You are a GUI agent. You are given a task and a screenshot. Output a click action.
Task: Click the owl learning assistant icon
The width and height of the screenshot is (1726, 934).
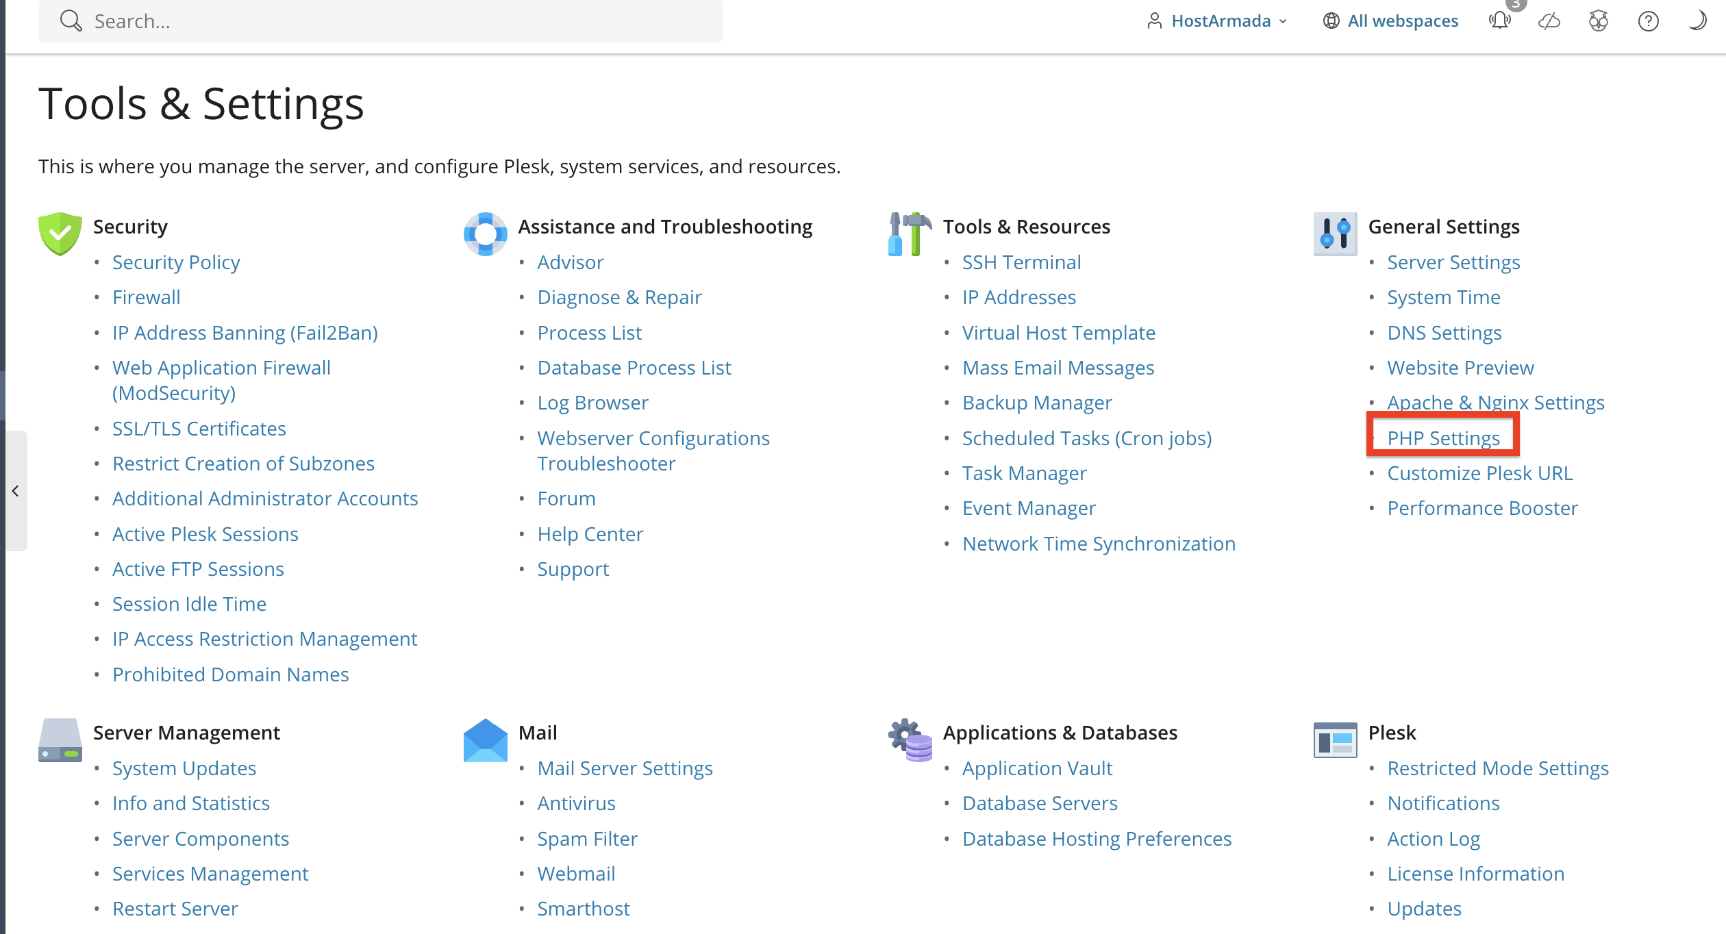(x=1598, y=21)
